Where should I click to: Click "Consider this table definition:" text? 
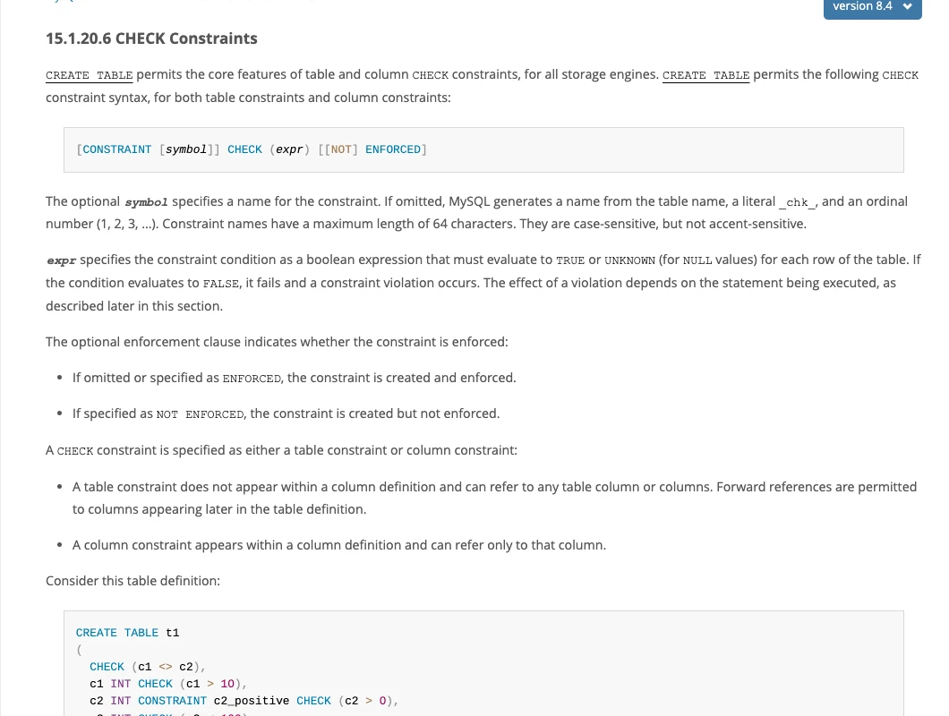pos(133,581)
